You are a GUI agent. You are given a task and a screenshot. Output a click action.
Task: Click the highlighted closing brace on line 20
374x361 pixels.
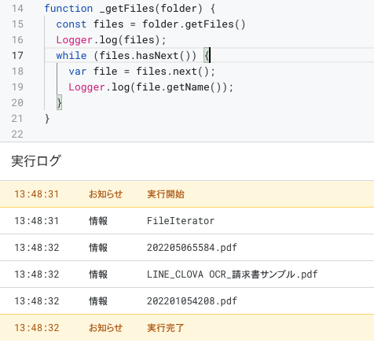coord(59,102)
